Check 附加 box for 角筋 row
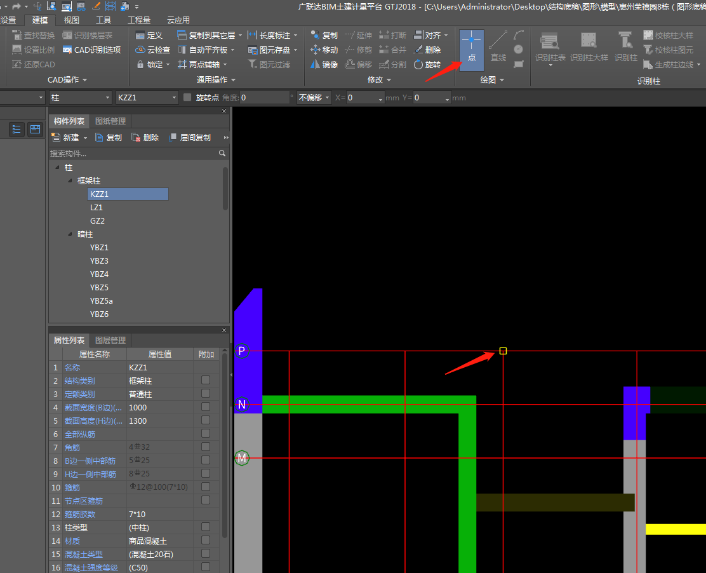The height and width of the screenshot is (573, 706). (206, 447)
